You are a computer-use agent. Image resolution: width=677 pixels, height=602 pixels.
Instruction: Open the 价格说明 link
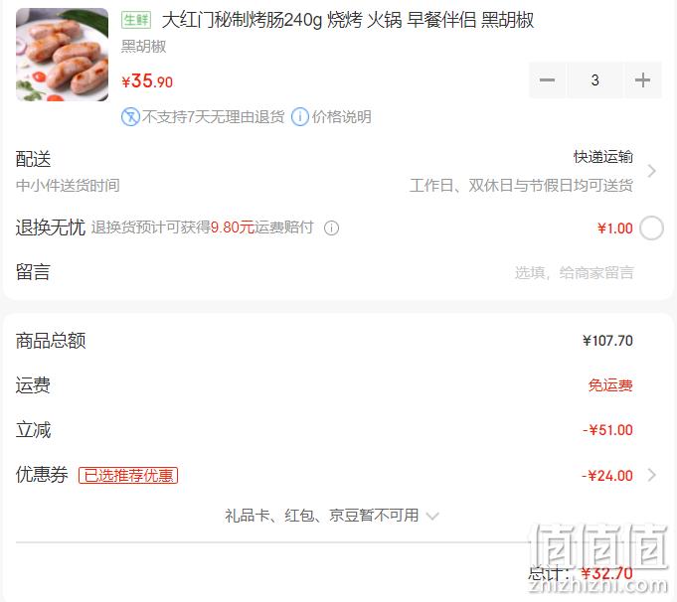(342, 117)
